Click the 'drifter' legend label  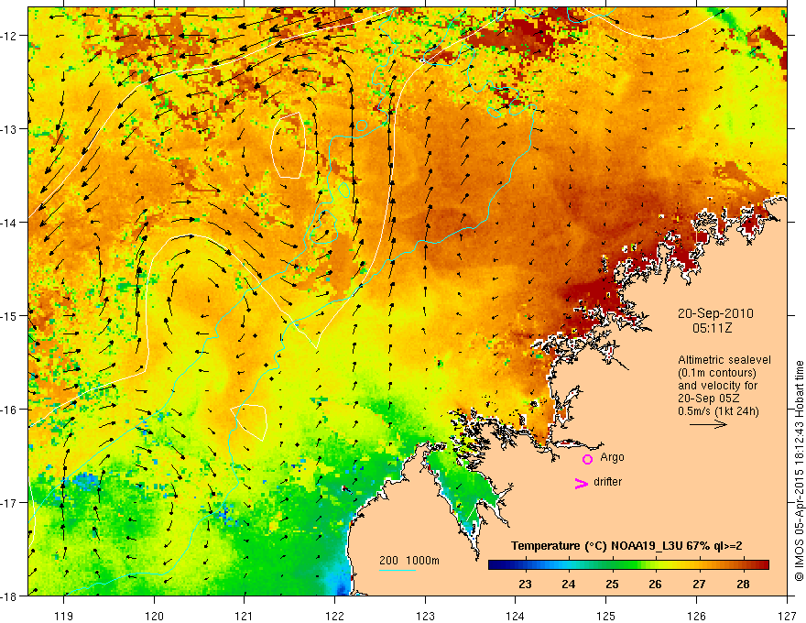tap(607, 482)
